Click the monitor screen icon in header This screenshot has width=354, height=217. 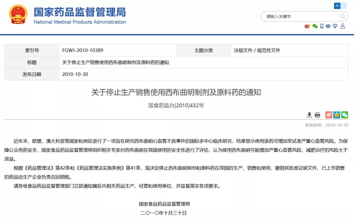click(x=335, y=26)
